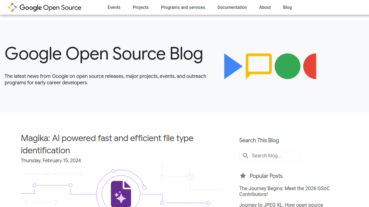Screen dimensions: 369x207
Task: Open Programs and services
Action: [183, 7]
